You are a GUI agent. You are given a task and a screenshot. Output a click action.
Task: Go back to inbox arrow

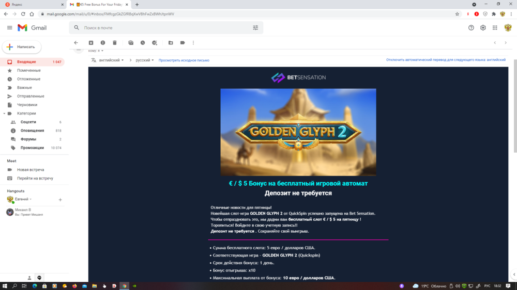click(x=76, y=43)
